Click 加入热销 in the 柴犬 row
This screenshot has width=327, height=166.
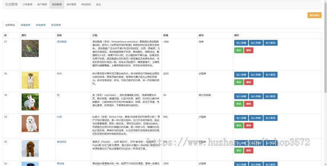click(x=256, y=75)
